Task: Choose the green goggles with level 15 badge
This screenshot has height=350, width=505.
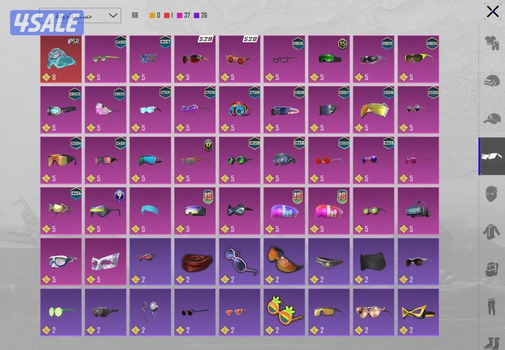Action: tap(328, 59)
